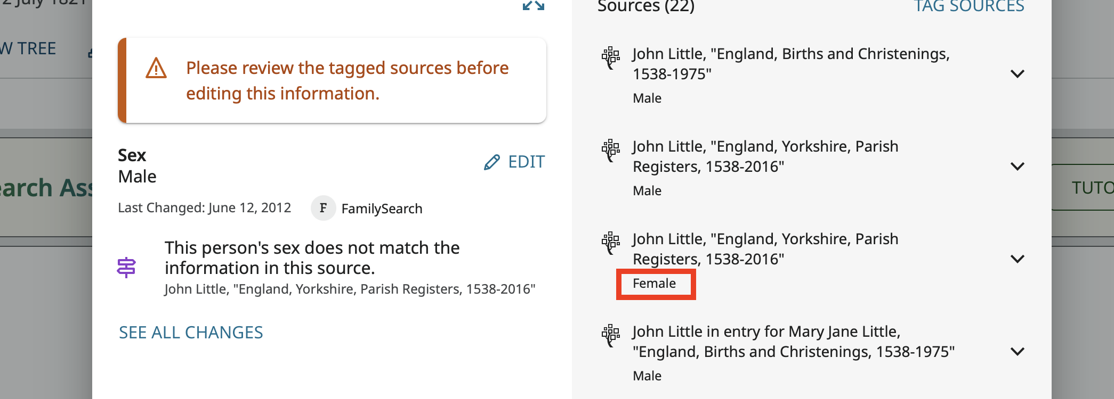Viewport: 1114px width, 399px height.
Task: Expand the first John Little Births and Christenings source
Action: (x=1017, y=74)
